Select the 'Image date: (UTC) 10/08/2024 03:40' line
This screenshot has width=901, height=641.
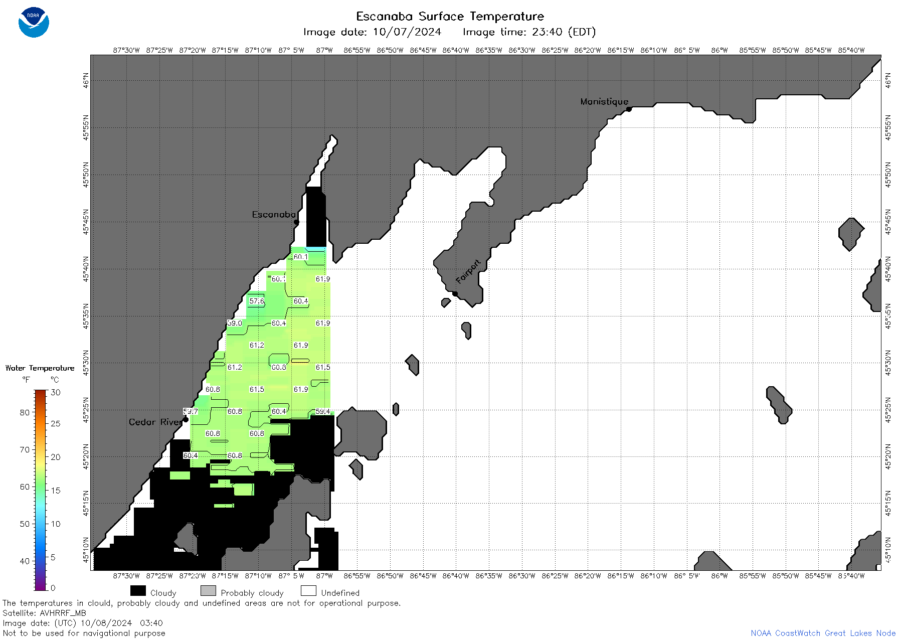[x=83, y=623]
